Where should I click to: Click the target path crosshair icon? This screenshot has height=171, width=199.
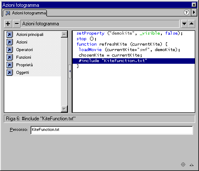[183, 164]
